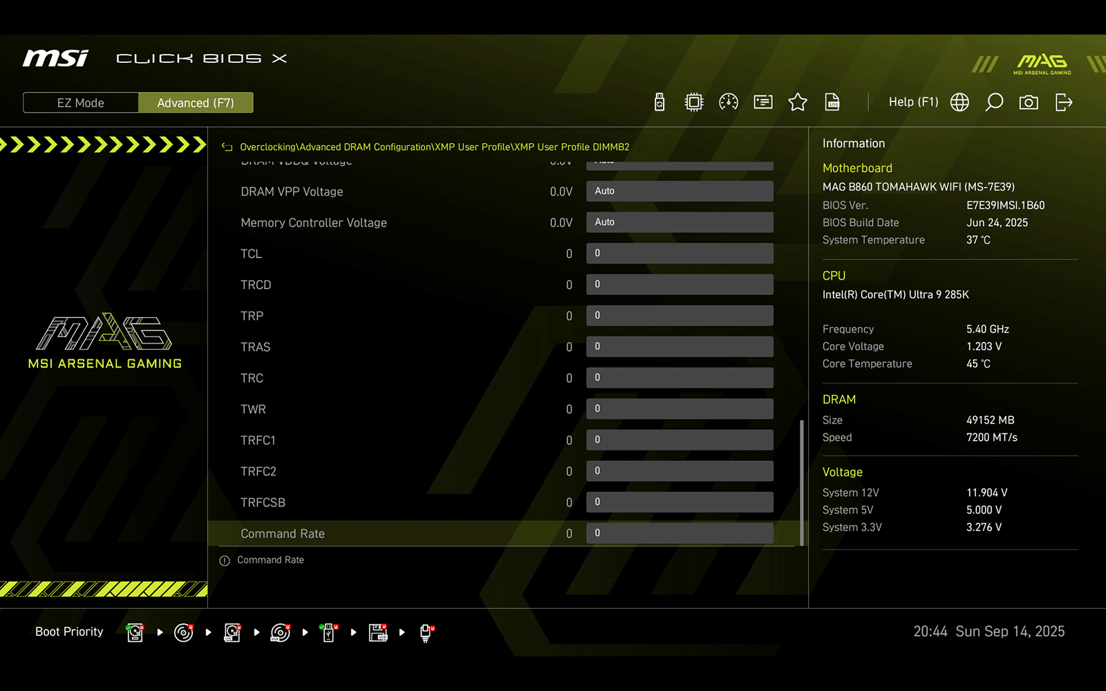Select the USB floppy boot device icon
1106x691 pixels.
(378, 632)
